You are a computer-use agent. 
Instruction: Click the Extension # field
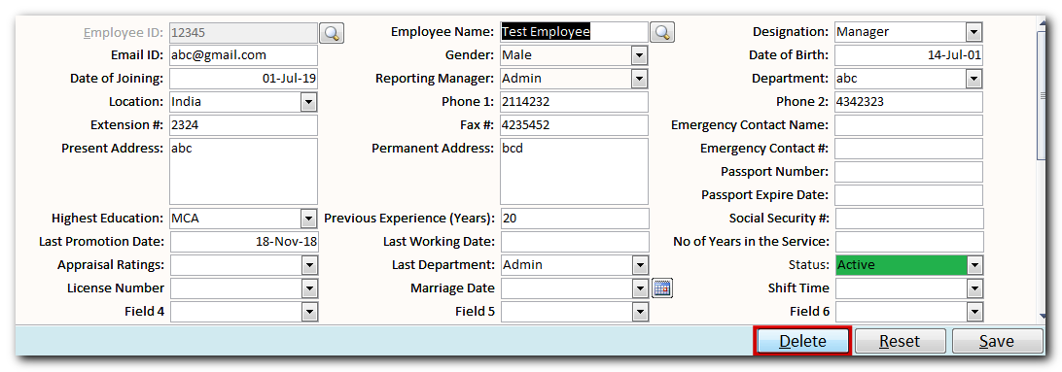[243, 125]
